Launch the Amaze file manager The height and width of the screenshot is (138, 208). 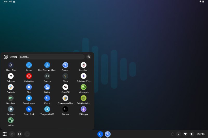(29, 65)
